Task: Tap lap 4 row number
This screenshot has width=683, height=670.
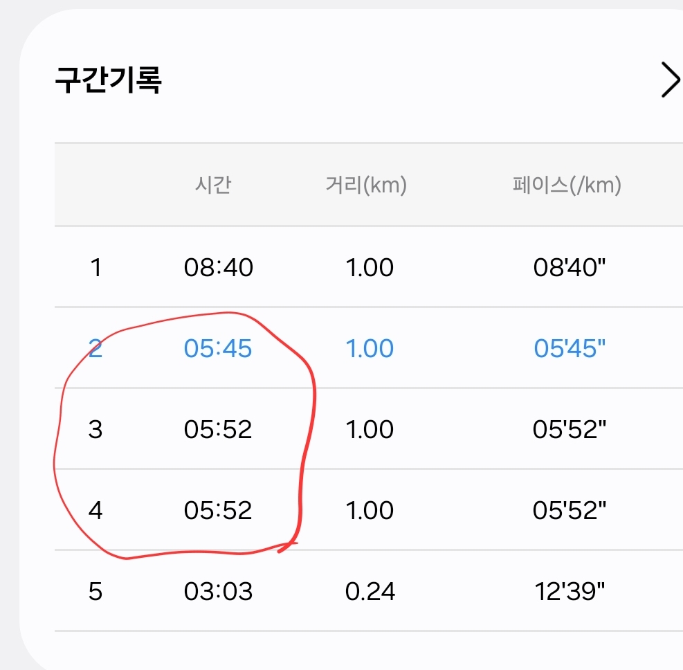Action: coord(95,510)
